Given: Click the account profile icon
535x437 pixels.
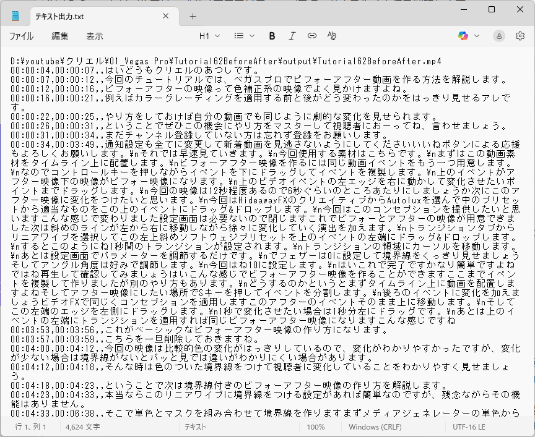Looking at the screenshot, I should (x=499, y=36).
